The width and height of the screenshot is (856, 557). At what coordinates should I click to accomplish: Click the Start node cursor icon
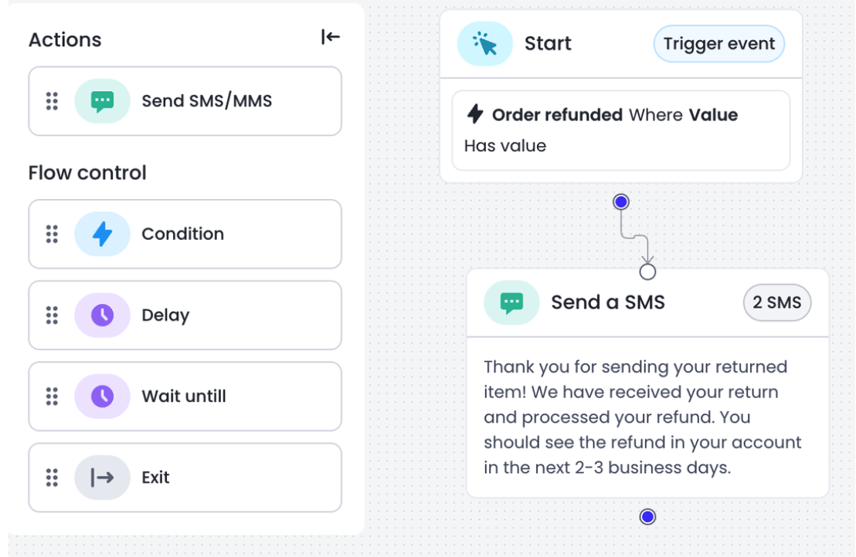pos(484,43)
